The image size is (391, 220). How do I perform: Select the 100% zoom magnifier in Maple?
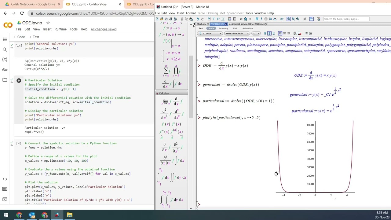(289, 19)
